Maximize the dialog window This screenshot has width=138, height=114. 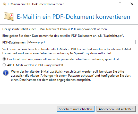point(120,4)
